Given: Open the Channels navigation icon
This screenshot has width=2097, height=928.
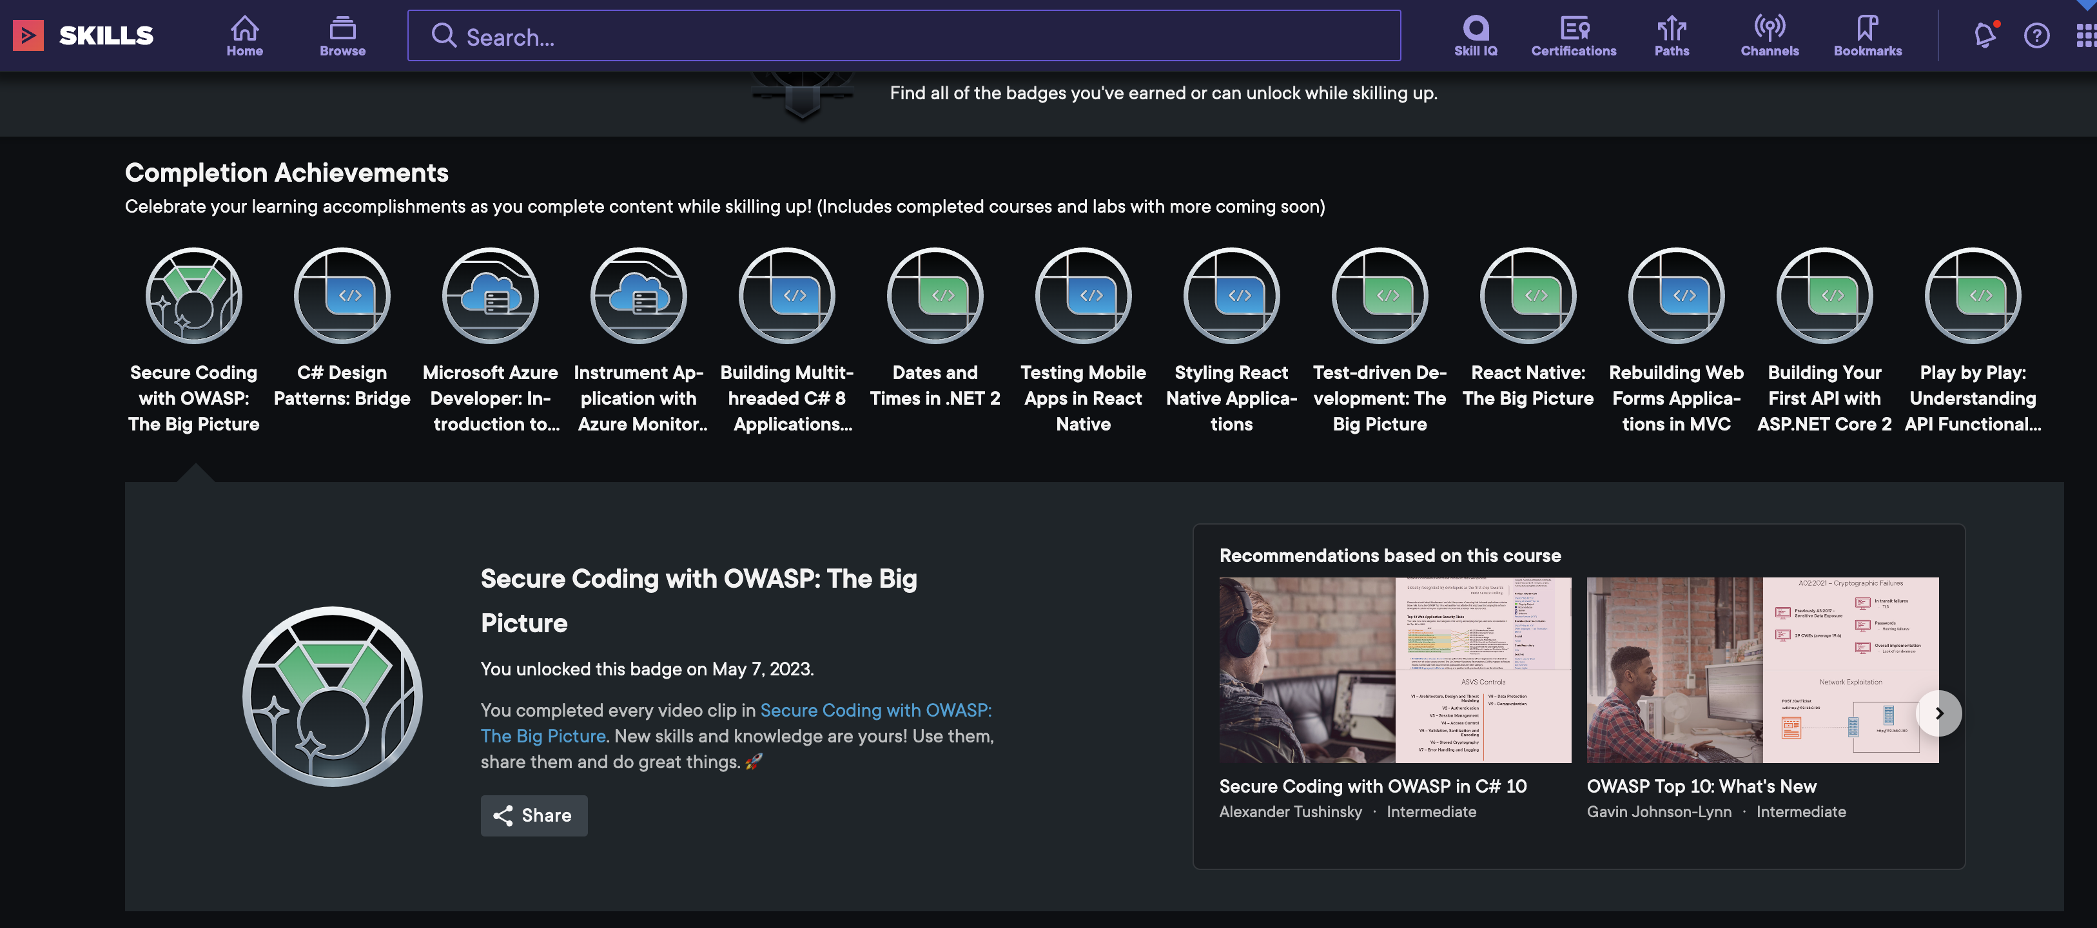Looking at the screenshot, I should point(1769,35).
